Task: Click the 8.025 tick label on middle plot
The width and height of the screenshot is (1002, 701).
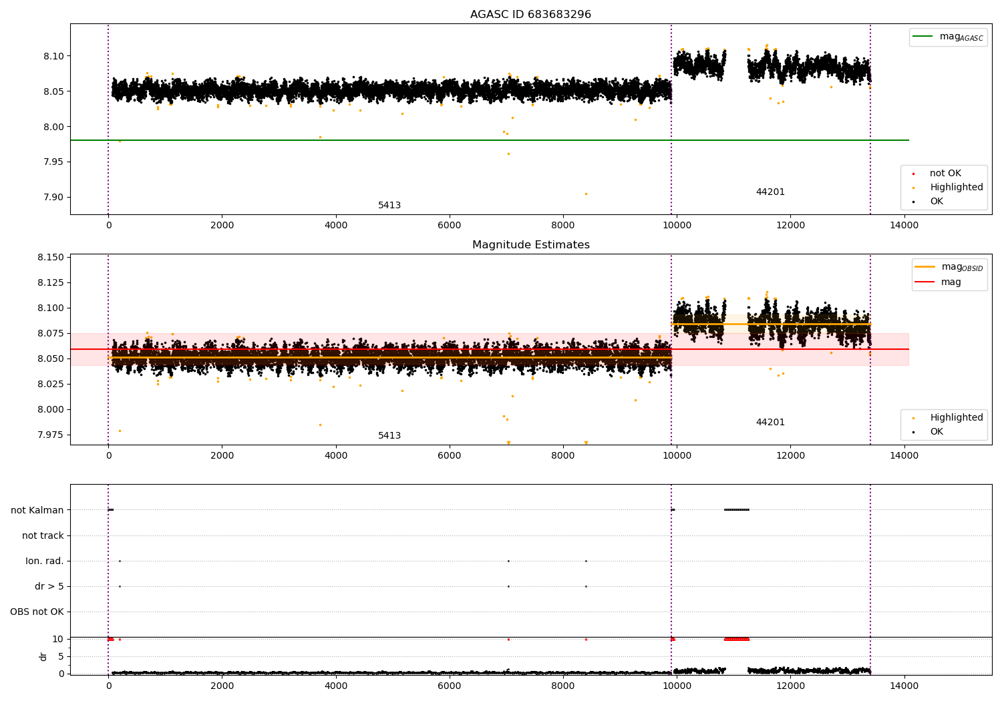Action: coord(51,385)
